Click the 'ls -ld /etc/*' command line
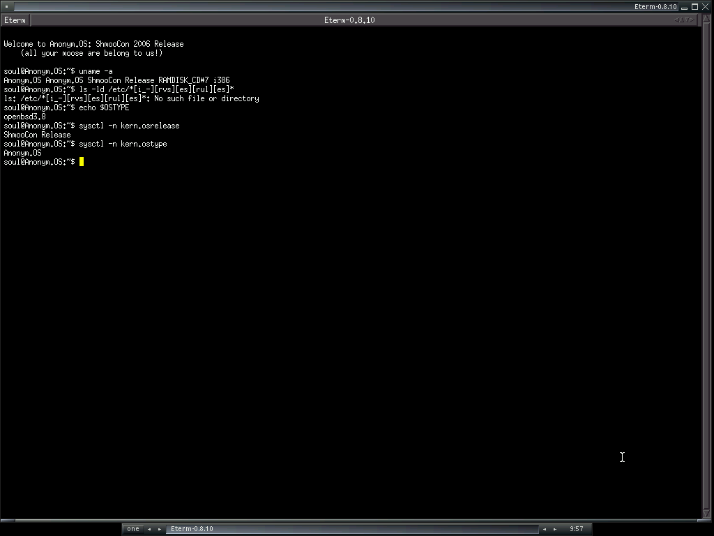The width and height of the screenshot is (714, 536). click(119, 90)
